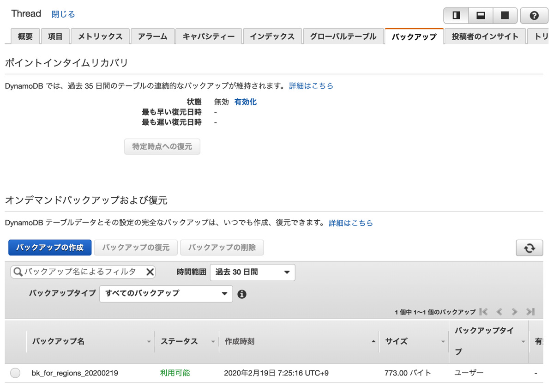Open the help panel via question mark icon
Image resolution: width=554 pixels, height=387 pixels.
tap(534, 15)
